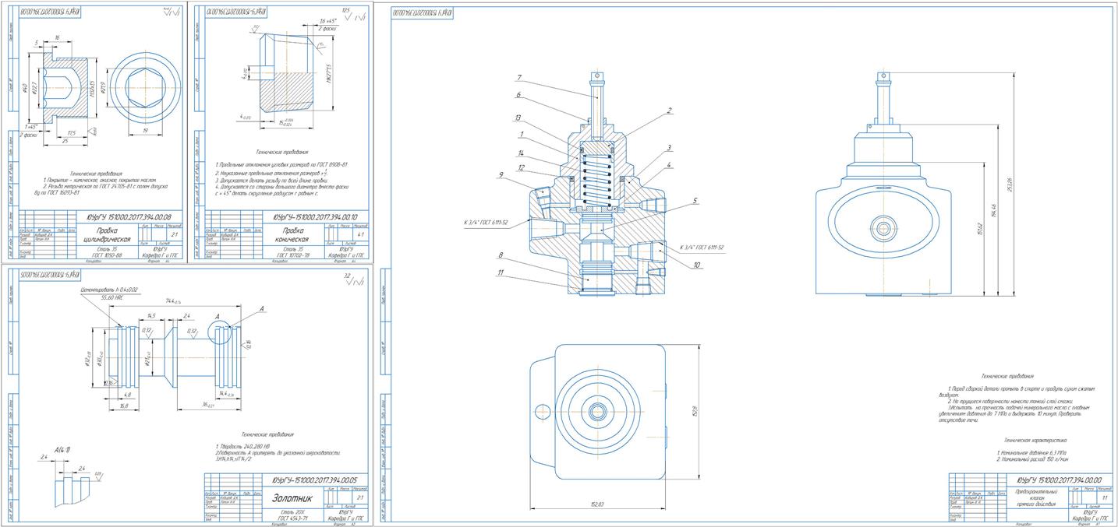
Task: Click the line "Номинальное давление 6,3 МПа"
Action: [x=1033, y=451]
